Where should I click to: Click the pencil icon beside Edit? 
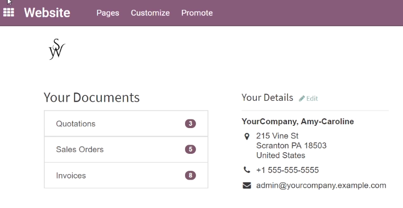[302, 99]
